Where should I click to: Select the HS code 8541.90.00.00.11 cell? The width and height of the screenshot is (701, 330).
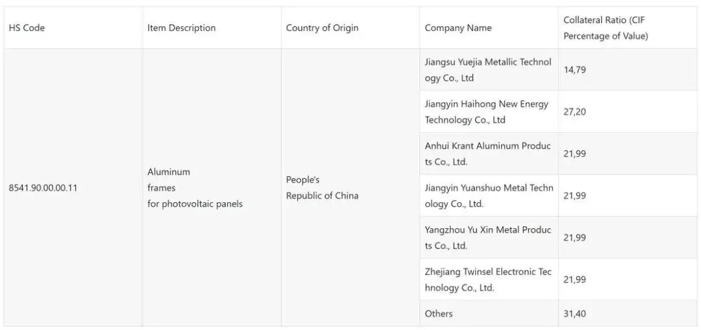[43, 188]
